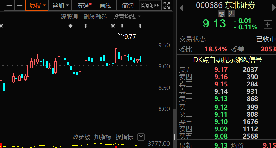Click the minus zoom-out chart button
Screen dimensions: 276x148
20,5
